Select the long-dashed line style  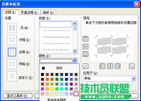click(x=56, y=43)
